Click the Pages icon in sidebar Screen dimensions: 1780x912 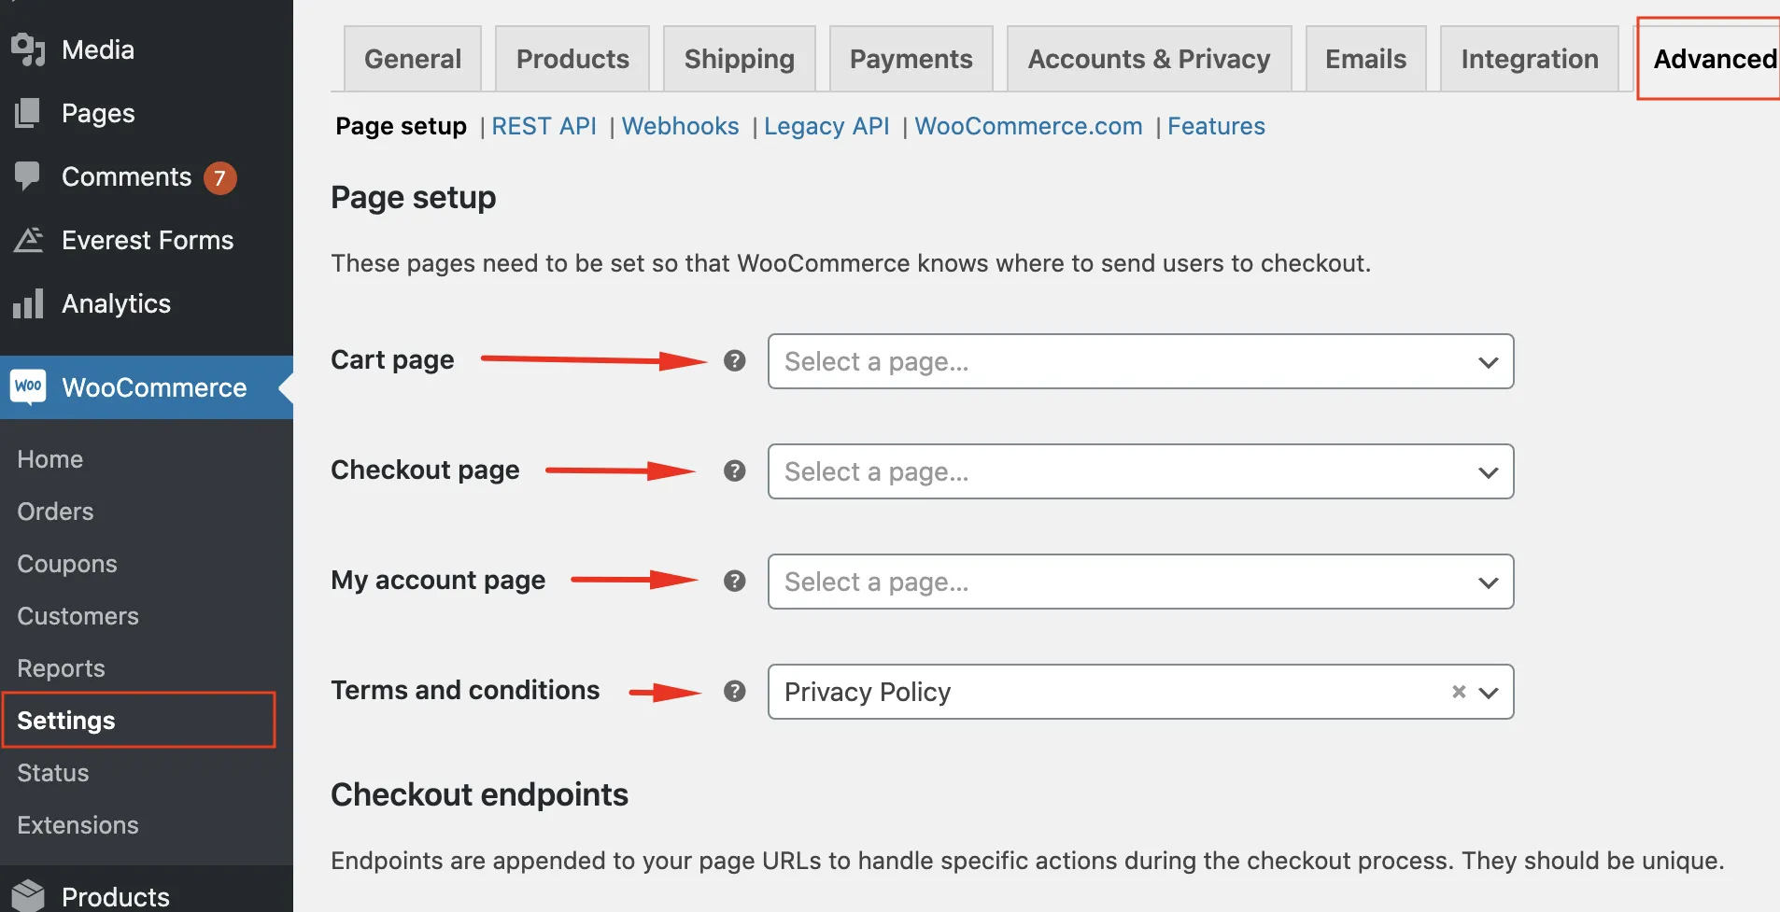pyautogui.click(x=28, y=113)
